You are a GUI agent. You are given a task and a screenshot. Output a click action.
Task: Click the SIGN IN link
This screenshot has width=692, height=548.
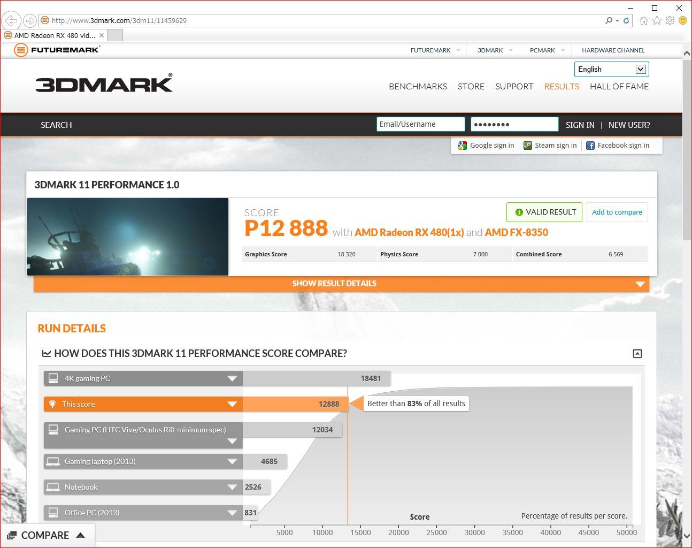click(580, 125)
